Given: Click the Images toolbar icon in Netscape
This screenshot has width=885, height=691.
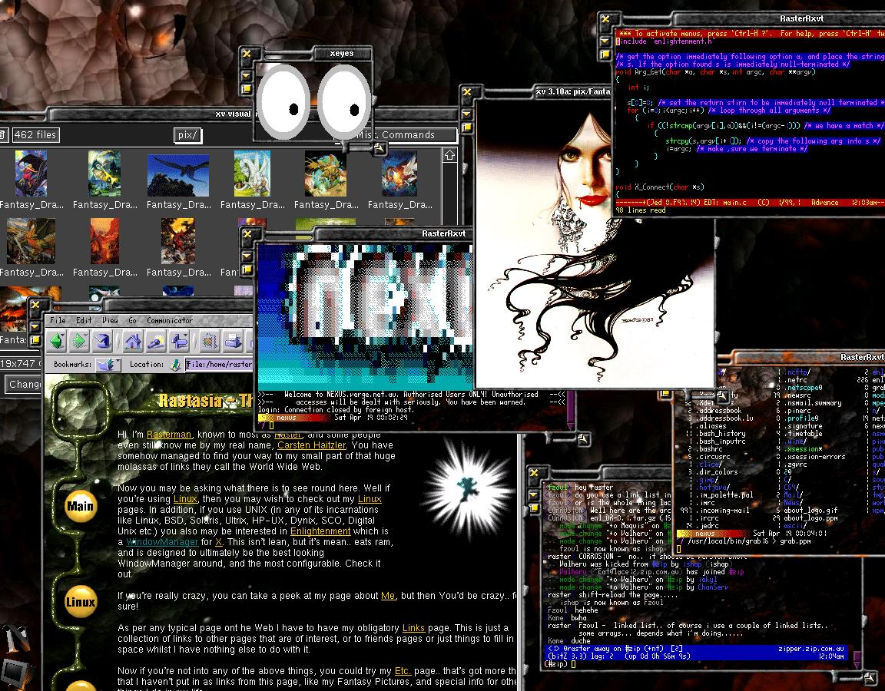Looking at the screenshot, I should (x=210, y=341).
